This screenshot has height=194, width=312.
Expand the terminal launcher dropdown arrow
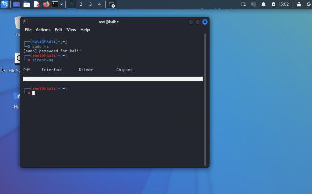[x=62, y=4]
